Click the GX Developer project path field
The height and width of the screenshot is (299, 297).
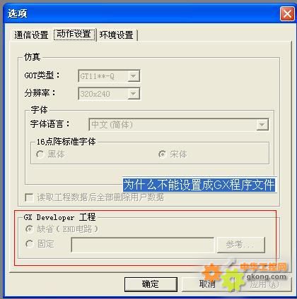(x=143, y=245)
